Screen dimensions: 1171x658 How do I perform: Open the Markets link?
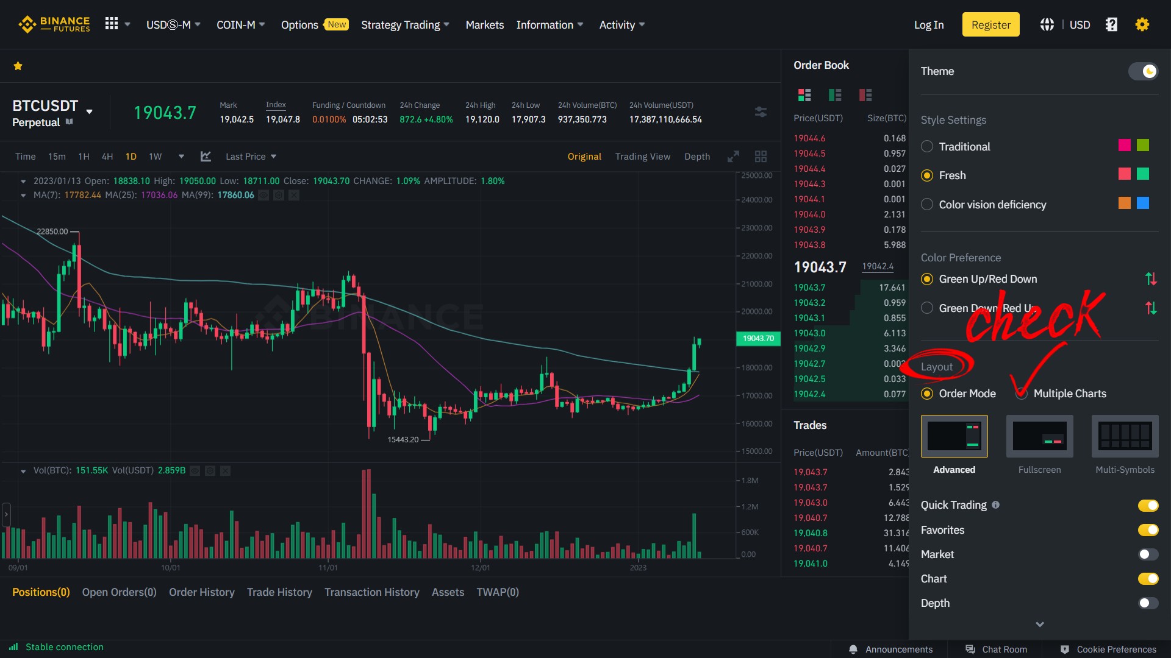(x=485, y=25)
